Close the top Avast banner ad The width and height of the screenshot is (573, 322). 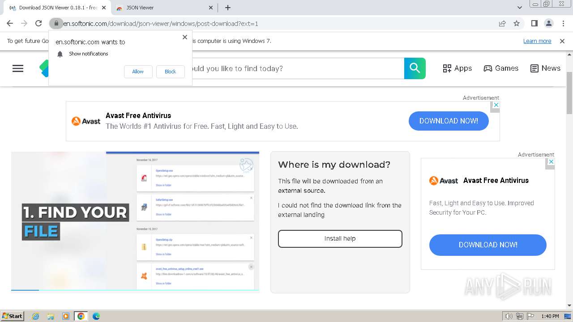coord(495,105)
